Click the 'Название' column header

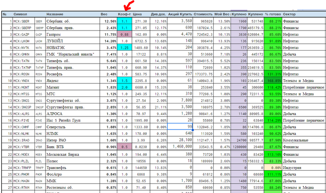(x=56, y=15)
